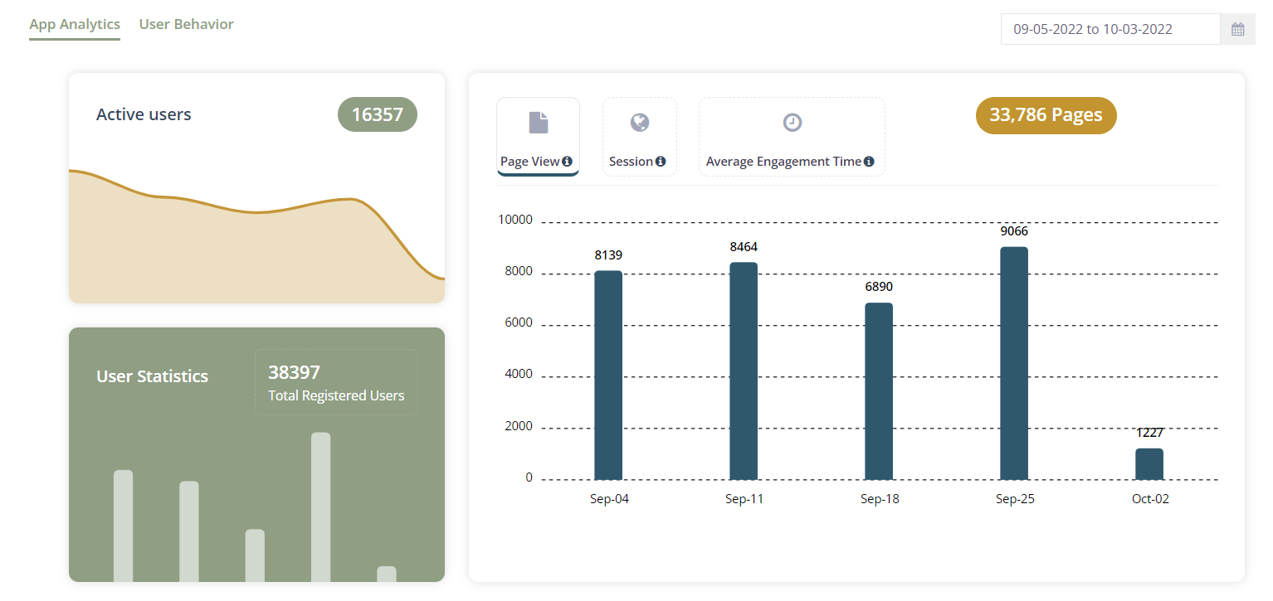1273x601 pixels.
Task: Click the Sep-25 bar showing 9066
Action: click(x=1014, y=363)
